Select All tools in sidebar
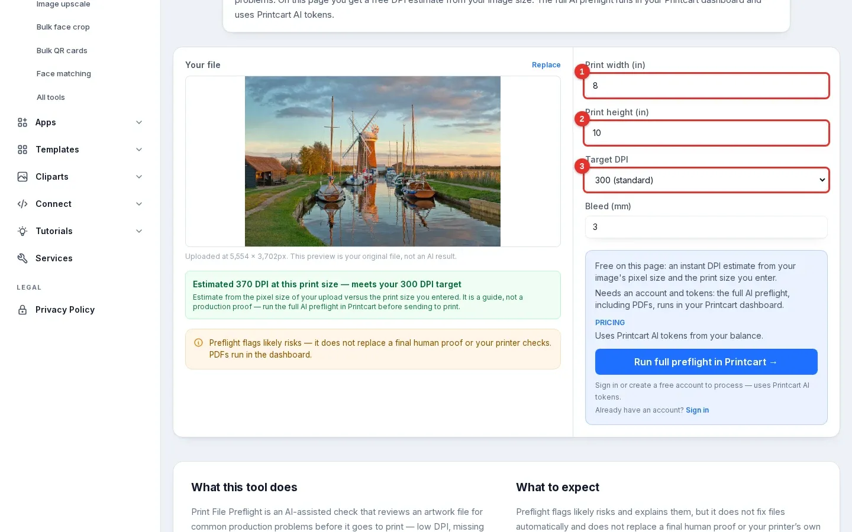Screen dimensions: 852x532 pos(51,98)
